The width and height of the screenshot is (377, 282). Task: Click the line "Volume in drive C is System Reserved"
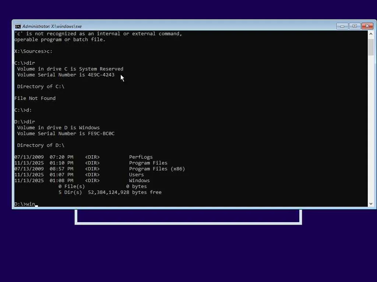pyautogui.click(x=70, y=69)
